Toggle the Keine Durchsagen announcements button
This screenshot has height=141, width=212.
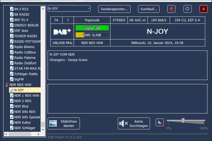pos(134,123)
